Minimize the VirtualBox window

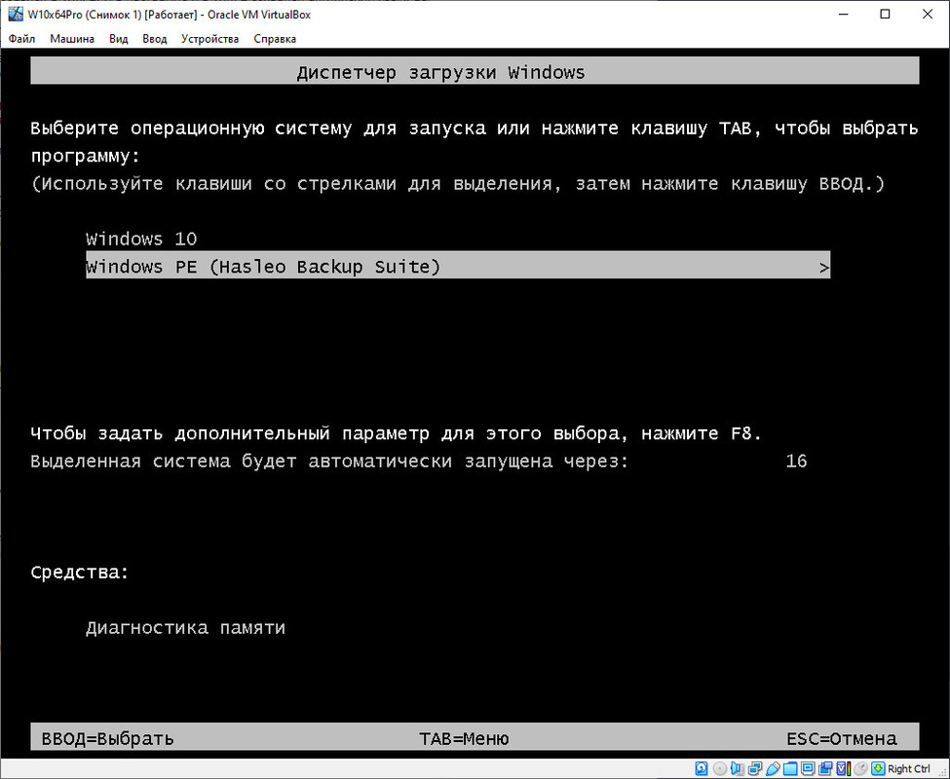(x=844, y=15)
